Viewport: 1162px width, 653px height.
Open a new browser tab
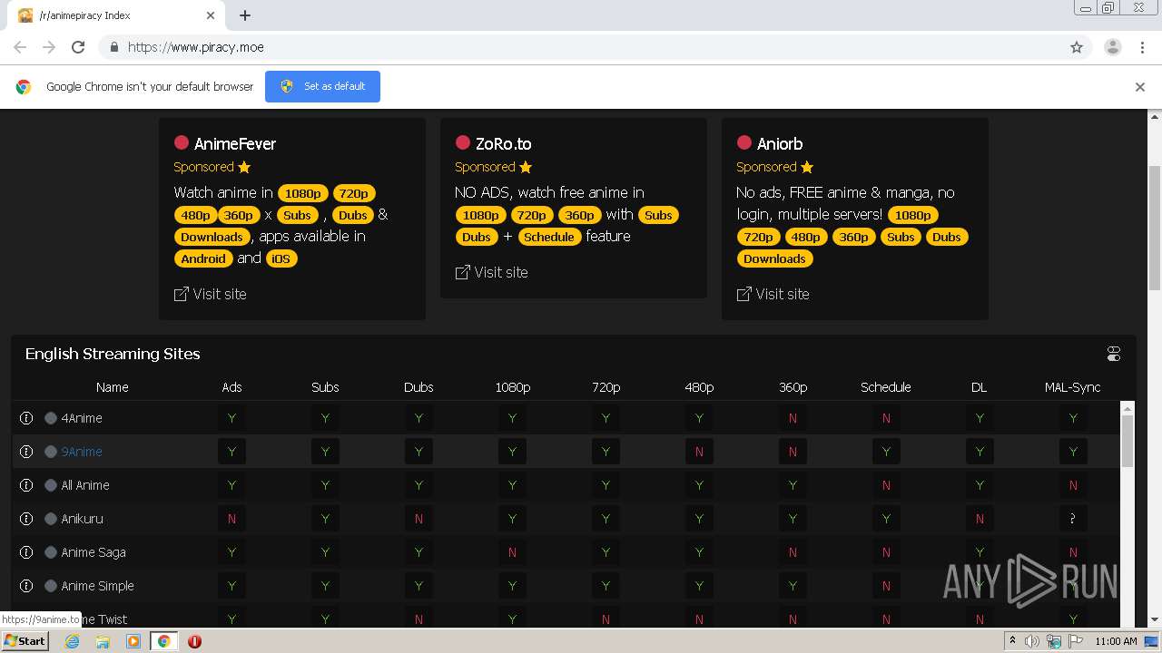[x=245, y=15]
